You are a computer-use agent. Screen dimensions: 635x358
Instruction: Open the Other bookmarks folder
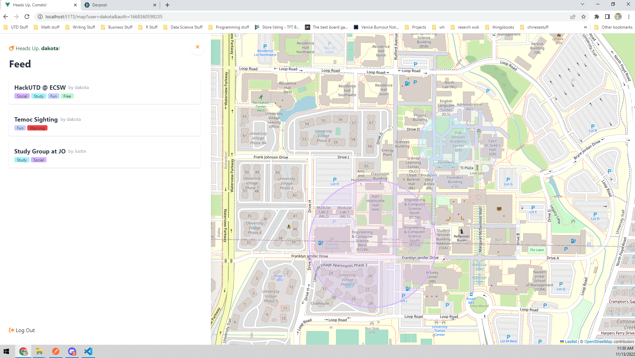[613, 27]
